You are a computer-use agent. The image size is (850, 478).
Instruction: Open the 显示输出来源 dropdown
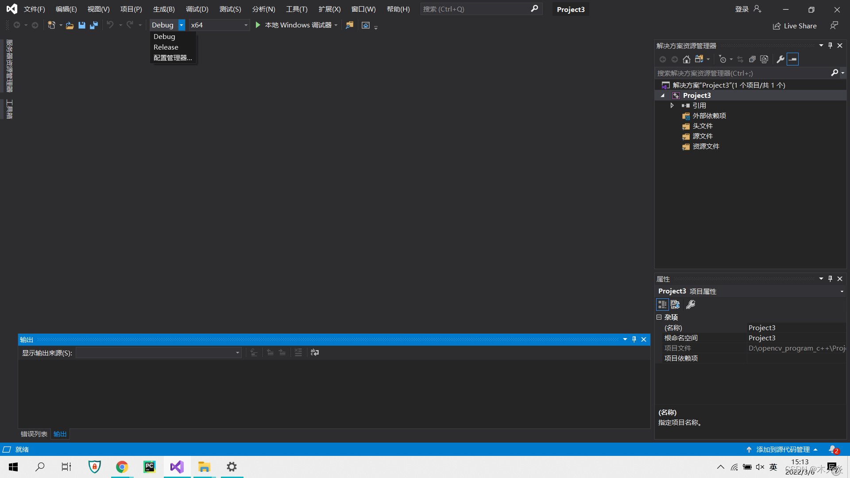point(237,353)
